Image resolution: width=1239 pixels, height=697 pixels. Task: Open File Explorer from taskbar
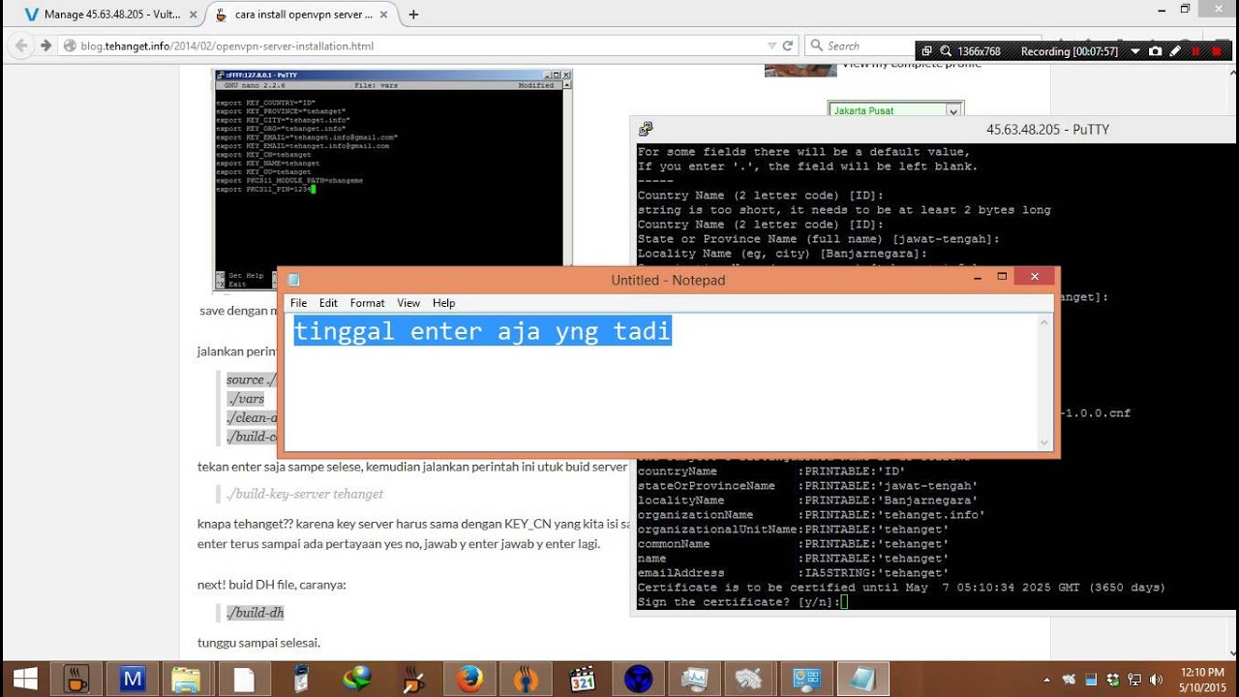186,679
